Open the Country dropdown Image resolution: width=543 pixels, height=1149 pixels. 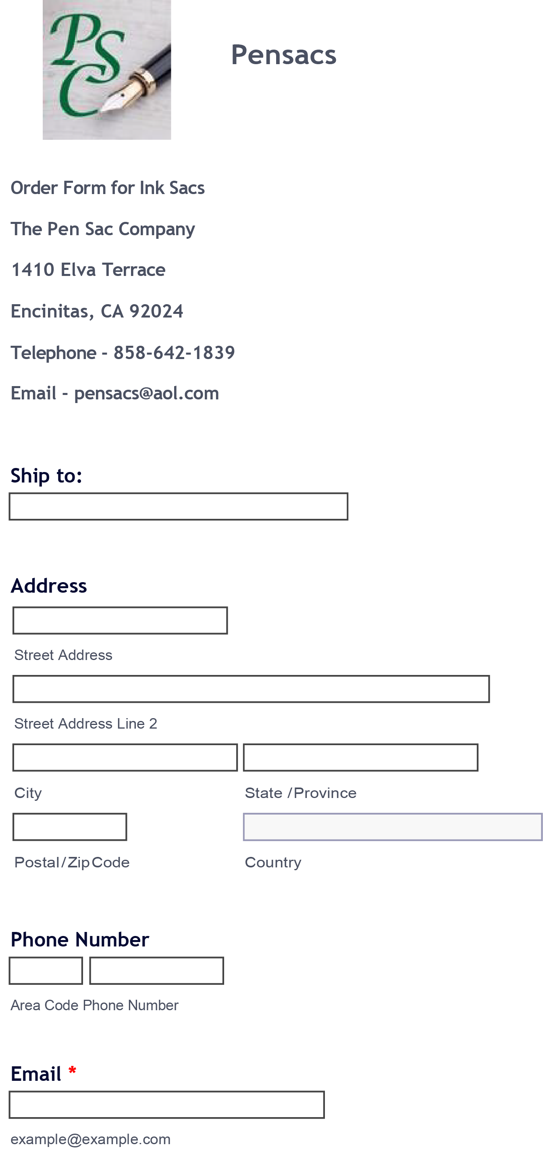click(392, 827)
